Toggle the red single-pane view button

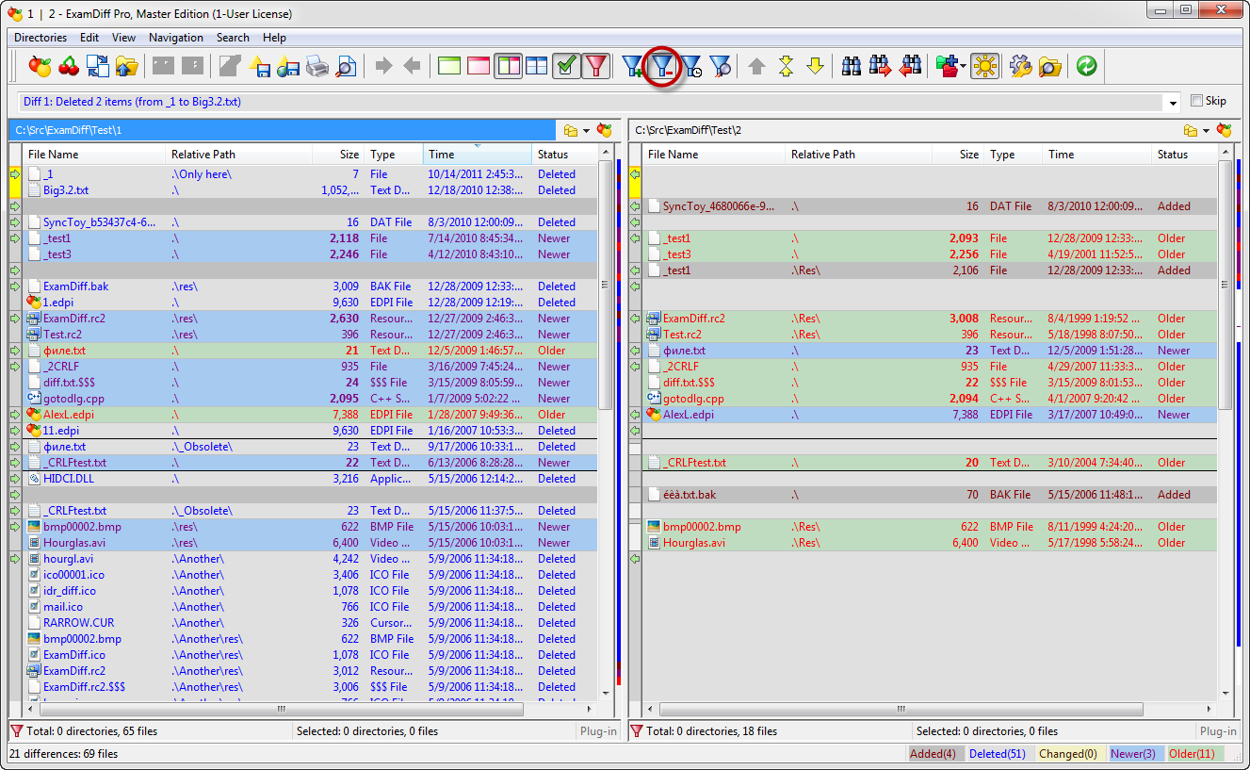[479, 66]
